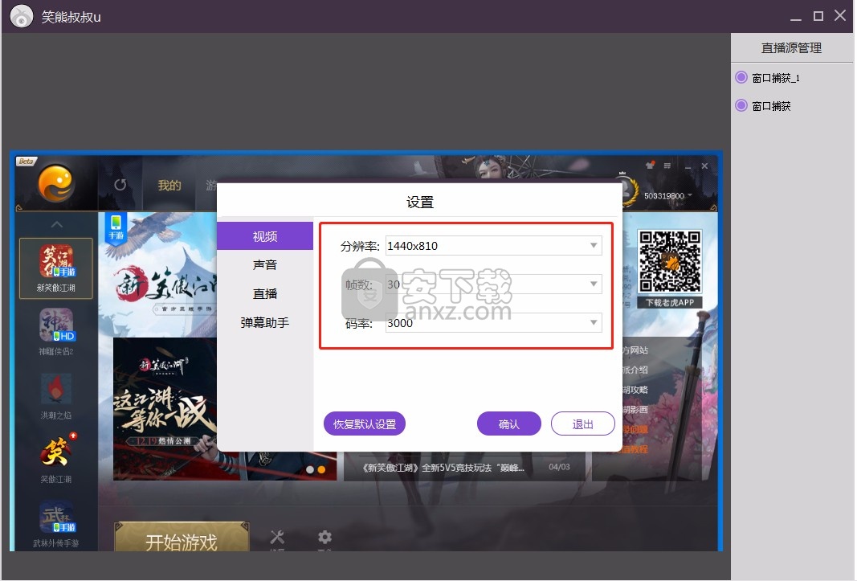Expand the 分辨率 dropdown arrow
Viewport: 857px width, 581px height.
[x=594, y=246]
